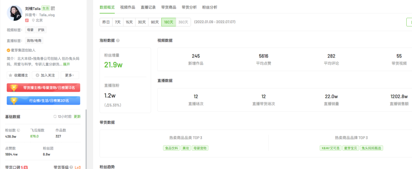412x169 pixels.
Task: Click the 食品饮料 category tag
Action: 171,148
